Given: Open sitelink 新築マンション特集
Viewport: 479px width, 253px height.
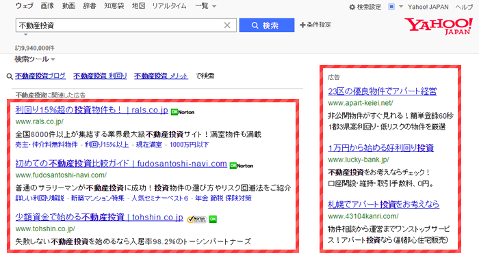Looking at the screenshot, I should pos(98,198).
